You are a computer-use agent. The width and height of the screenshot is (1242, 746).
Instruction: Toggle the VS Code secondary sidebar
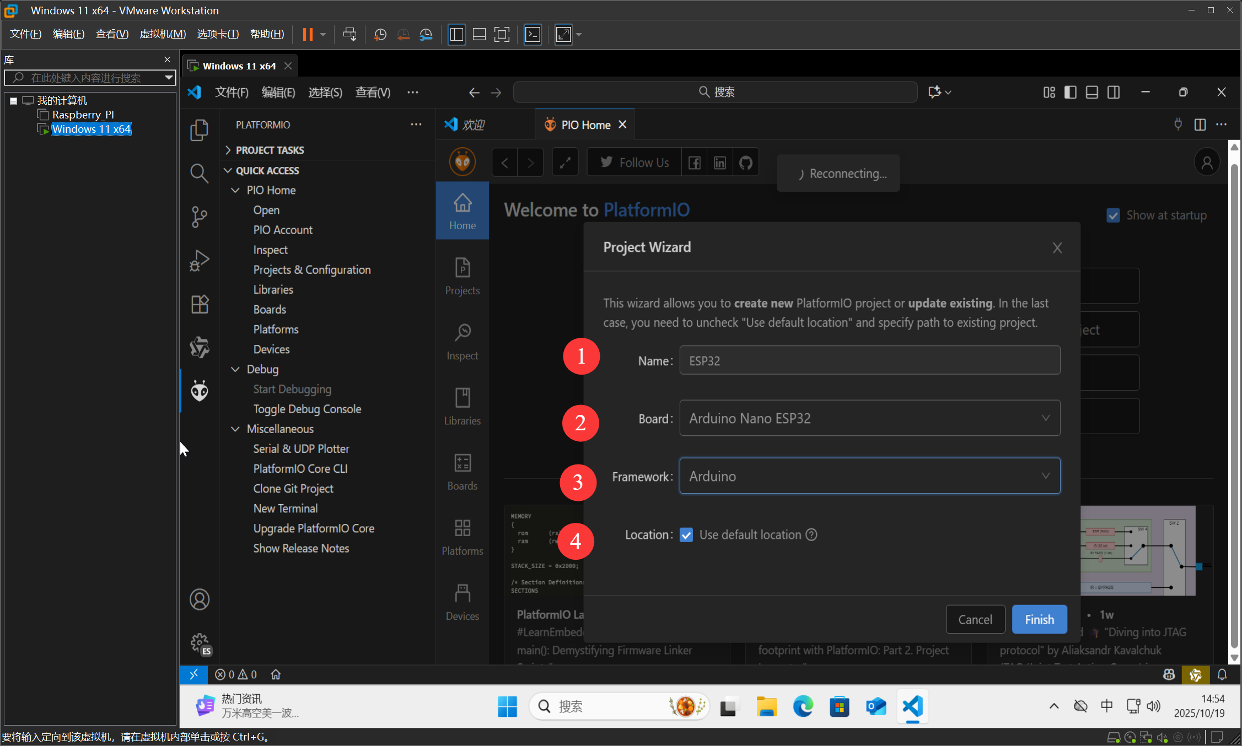click(x=1113, y=92)
